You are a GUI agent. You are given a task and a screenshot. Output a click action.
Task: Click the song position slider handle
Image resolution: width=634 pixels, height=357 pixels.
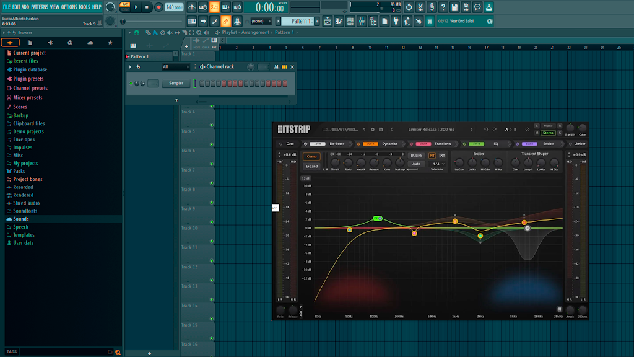click(x=123, y=22)
